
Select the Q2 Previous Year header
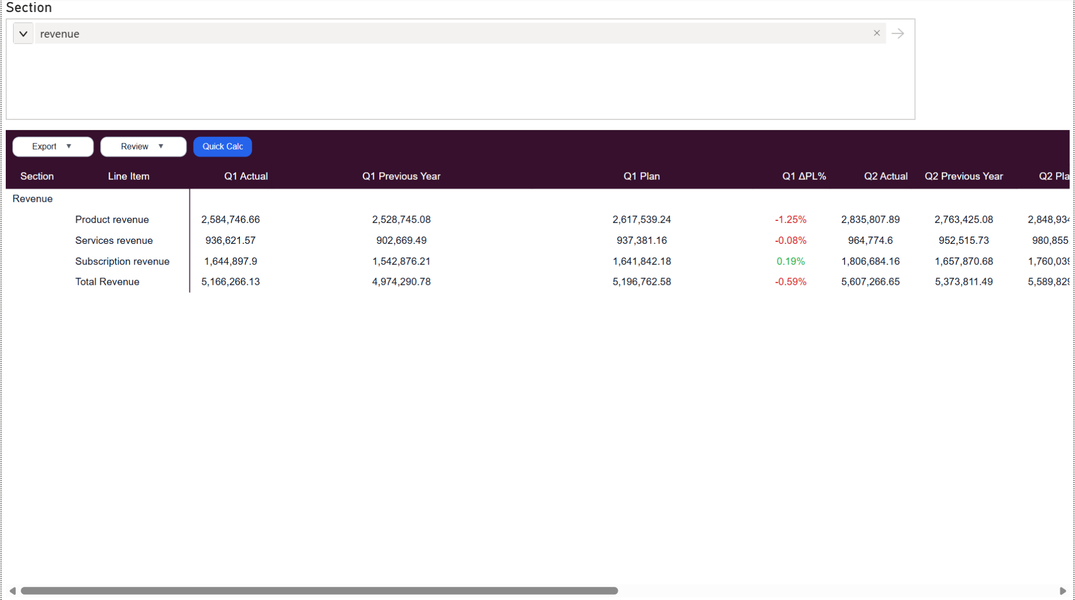[964, 176]
